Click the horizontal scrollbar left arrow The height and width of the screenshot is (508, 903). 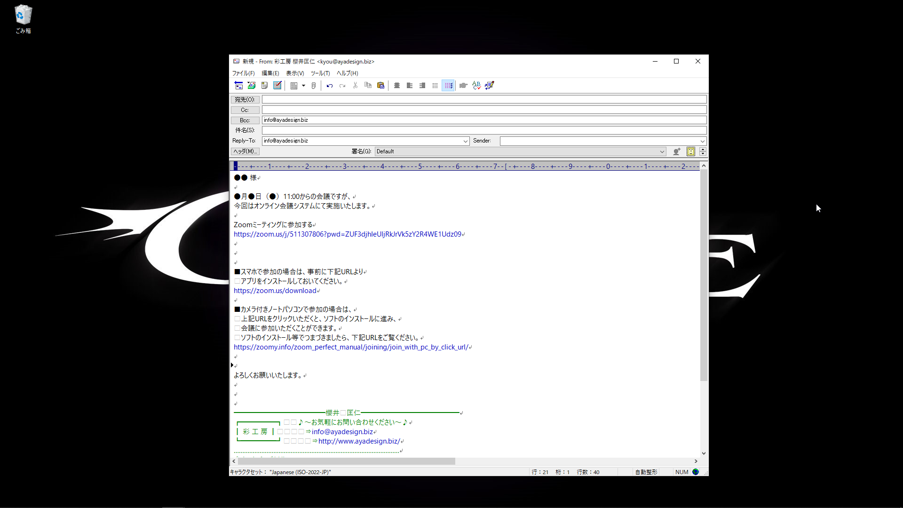[234, 461]
